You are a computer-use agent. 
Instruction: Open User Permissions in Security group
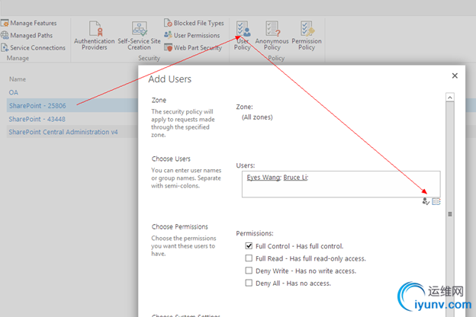[x=192, y=35]
